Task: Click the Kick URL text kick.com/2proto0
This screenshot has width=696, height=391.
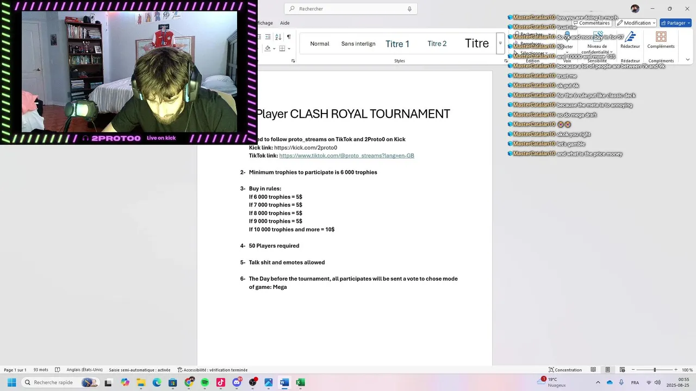Action: pyautogui.click(x=306, y=148)
